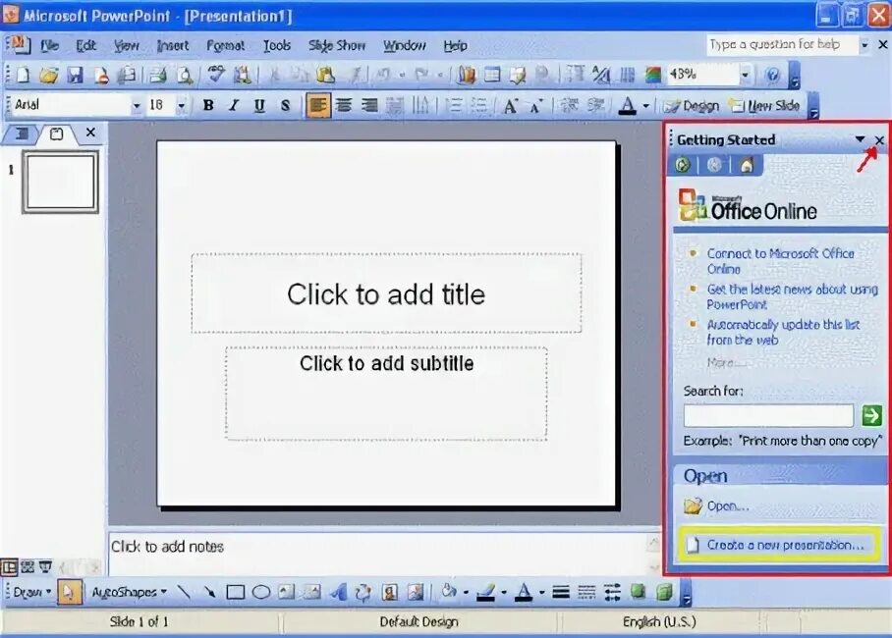Click the Color/Grayscale swatch icon
Image resolution: width=892 pixels, height=638 pixels.
click(652, 75)
